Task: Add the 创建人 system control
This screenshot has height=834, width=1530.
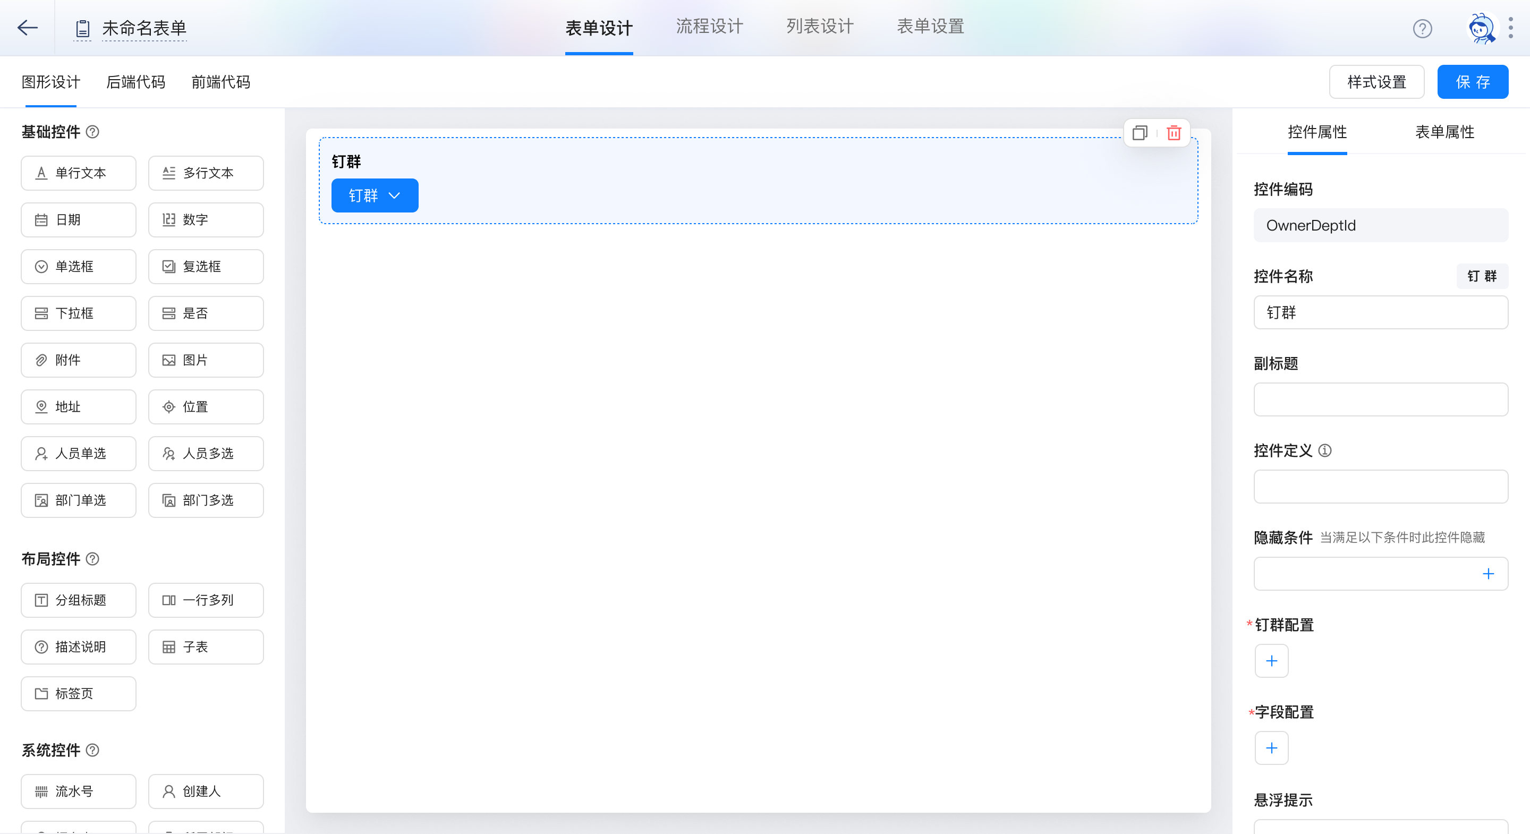Action: tap(206, 791)
